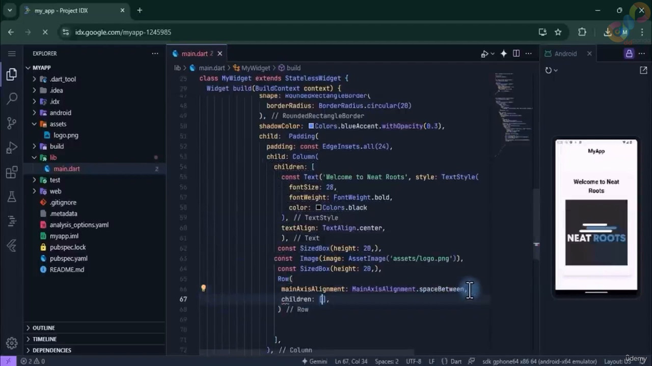Open the Explorer view in activity bar
Image resolution: width=652 pixels, height=366 pixels.
coord(12,75)
